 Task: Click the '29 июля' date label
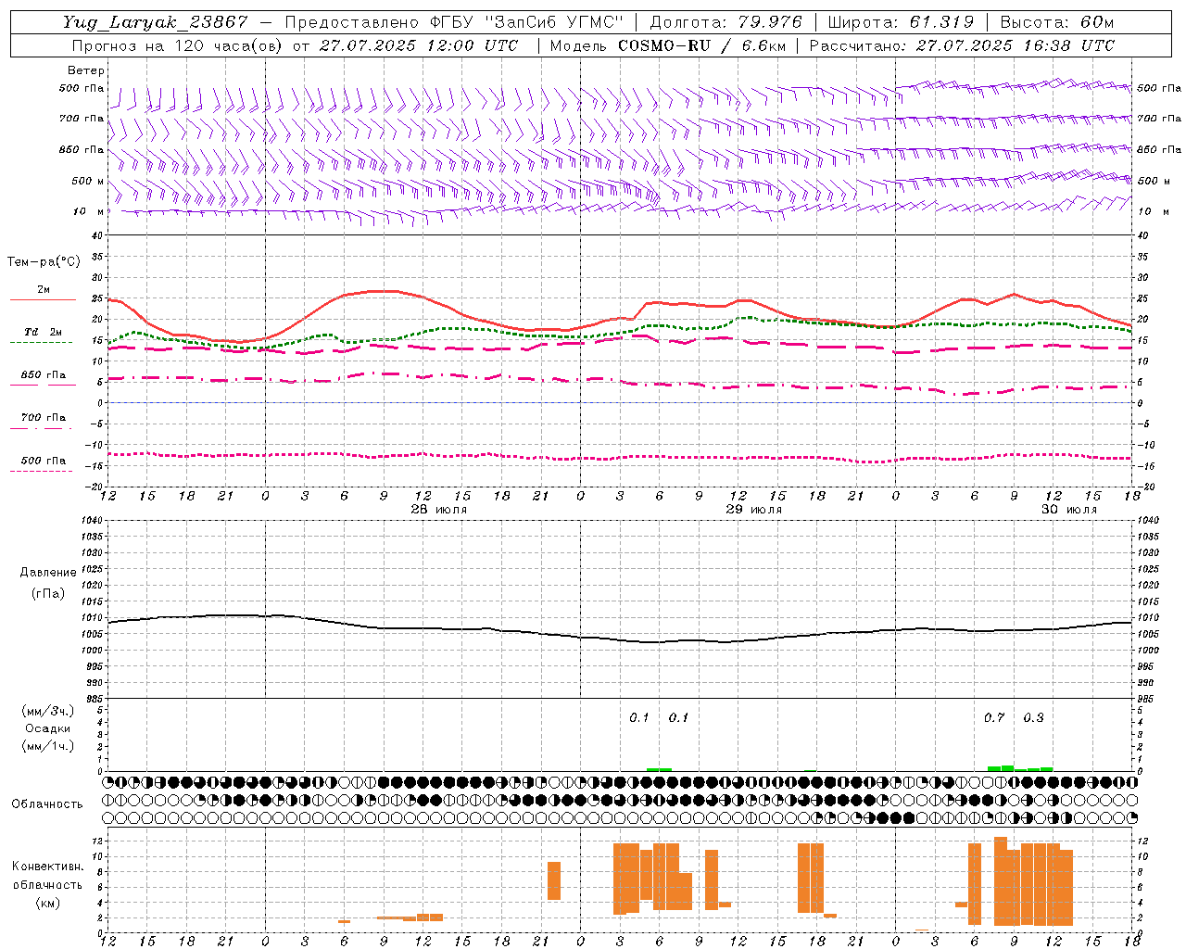[754, 510]
